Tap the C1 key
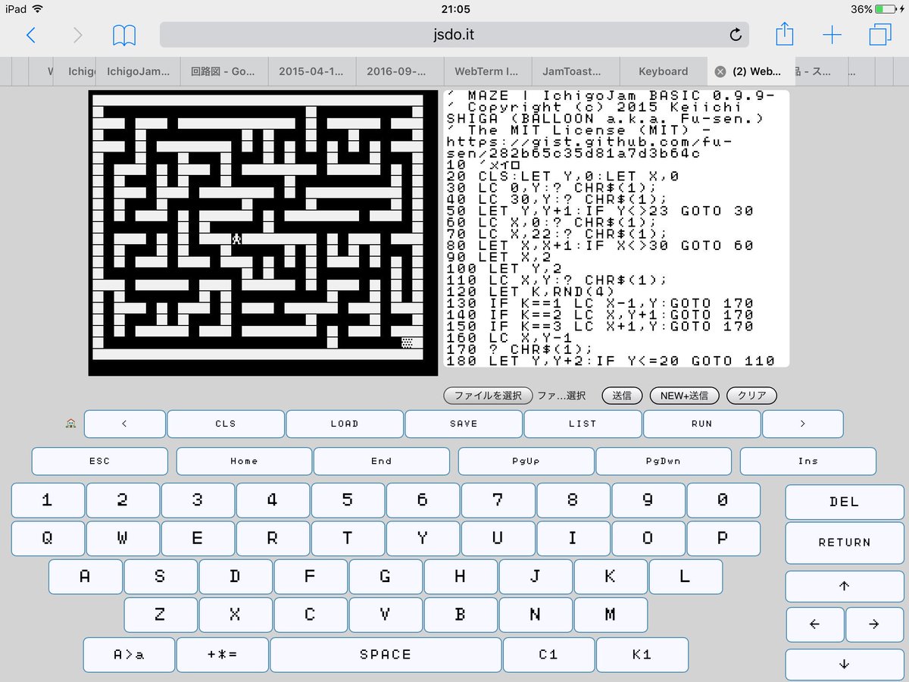This screenshot has height=682, width=909. tap(548, 655)
